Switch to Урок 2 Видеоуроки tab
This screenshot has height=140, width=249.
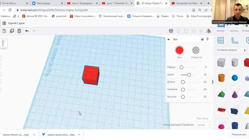[x=82, y=3]
